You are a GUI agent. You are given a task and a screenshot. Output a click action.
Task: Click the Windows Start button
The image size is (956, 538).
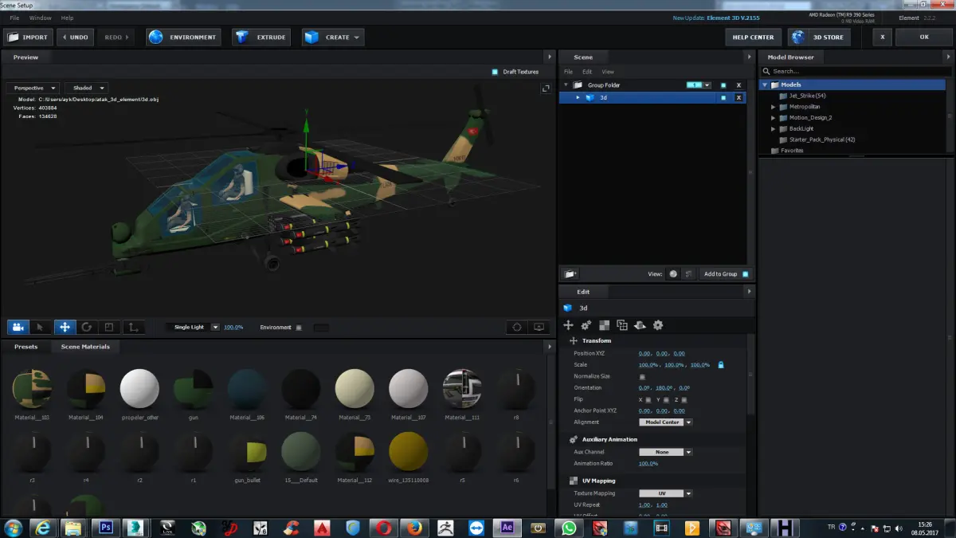tap(14, 527)
